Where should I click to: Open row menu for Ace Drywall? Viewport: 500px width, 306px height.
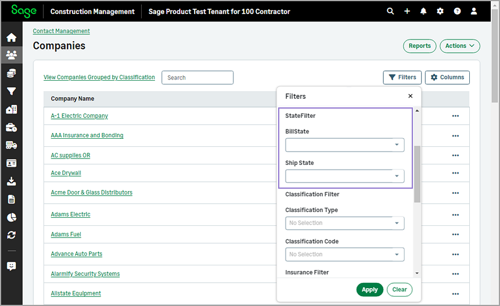[455, 173]
